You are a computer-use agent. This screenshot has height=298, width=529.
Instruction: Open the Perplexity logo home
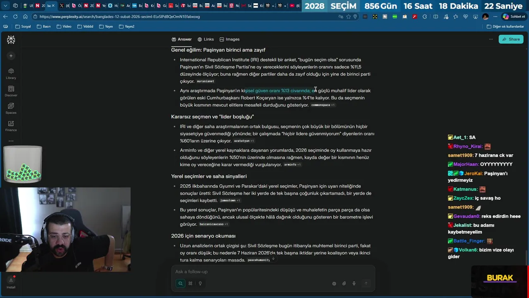[11, 40]
